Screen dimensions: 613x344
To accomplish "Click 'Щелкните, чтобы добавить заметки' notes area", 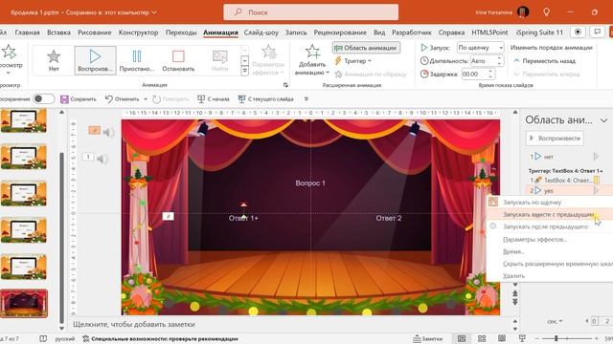I will click(134, 324).
